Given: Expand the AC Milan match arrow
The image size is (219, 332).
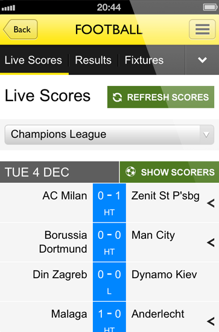Looking at the screenshot, I should pos(211,203).
